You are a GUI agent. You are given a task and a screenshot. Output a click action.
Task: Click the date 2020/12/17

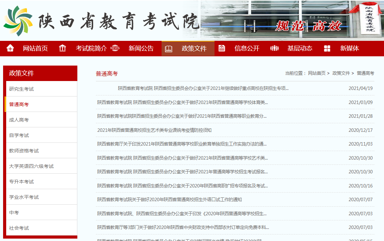(361, 130)
